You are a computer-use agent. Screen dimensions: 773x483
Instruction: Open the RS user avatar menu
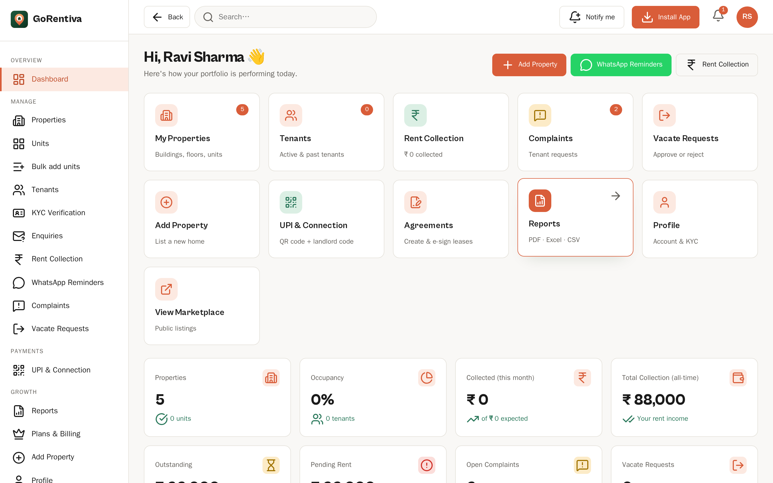(747, 17)
